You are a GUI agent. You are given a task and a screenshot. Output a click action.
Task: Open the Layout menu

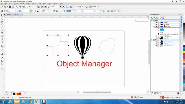(16, 4)
